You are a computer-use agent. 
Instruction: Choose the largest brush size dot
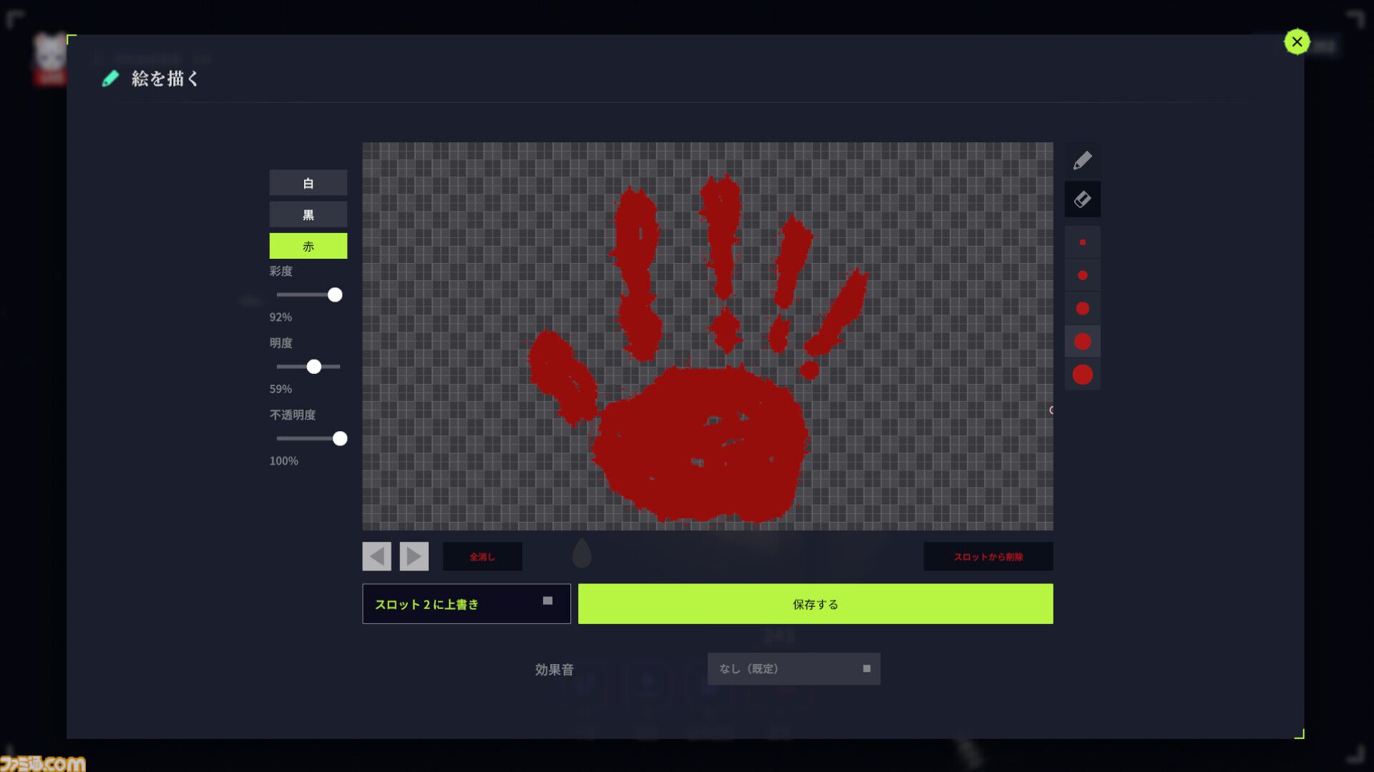tap(1082, 375)
